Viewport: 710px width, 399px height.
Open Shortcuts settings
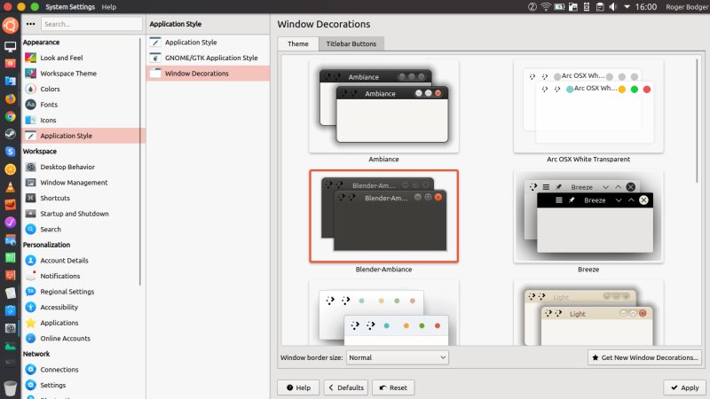click(x=54, y=198)
